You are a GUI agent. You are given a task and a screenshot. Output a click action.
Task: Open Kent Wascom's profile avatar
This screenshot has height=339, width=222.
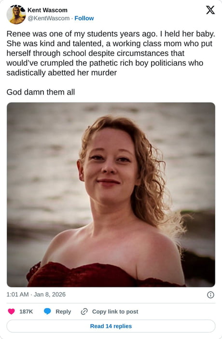click(x=16, y=14)
